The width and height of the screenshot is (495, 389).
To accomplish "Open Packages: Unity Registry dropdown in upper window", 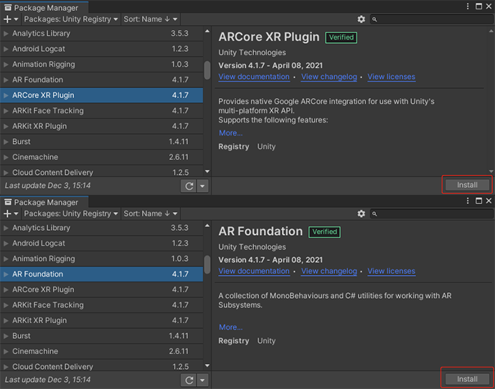I will click(71, 19).
